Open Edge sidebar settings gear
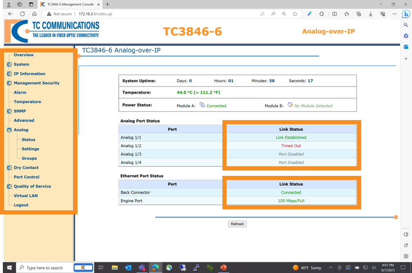The image size is (412, 273). point(406,256)
